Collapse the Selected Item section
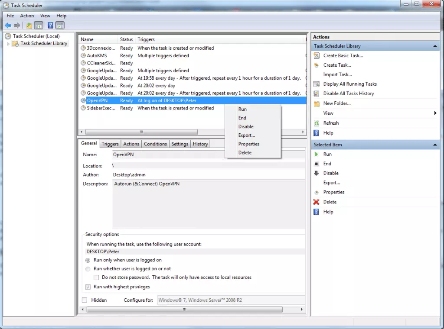 pos(435,144)
